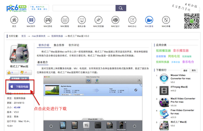Open the 音频剪辑 category link

coord(161,56)
